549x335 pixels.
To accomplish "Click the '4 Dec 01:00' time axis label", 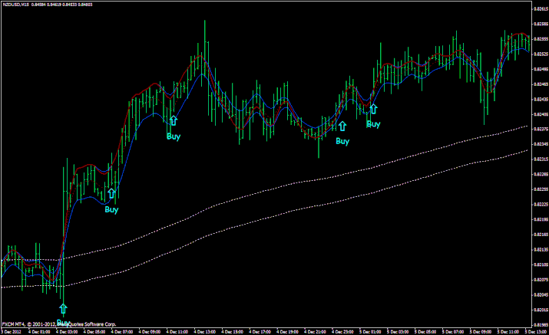I will coord(39,331).
